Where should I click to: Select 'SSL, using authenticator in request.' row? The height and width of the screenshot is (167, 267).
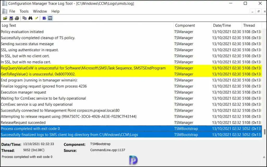[131, 50]
